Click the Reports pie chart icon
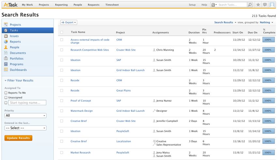This screenshot has width=277, height=160. (6, 41)
